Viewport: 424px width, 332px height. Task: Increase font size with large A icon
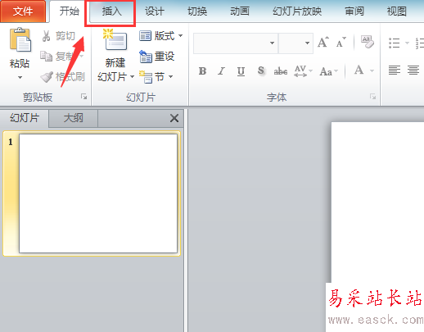pyautogui.click(x=323, y=43)
